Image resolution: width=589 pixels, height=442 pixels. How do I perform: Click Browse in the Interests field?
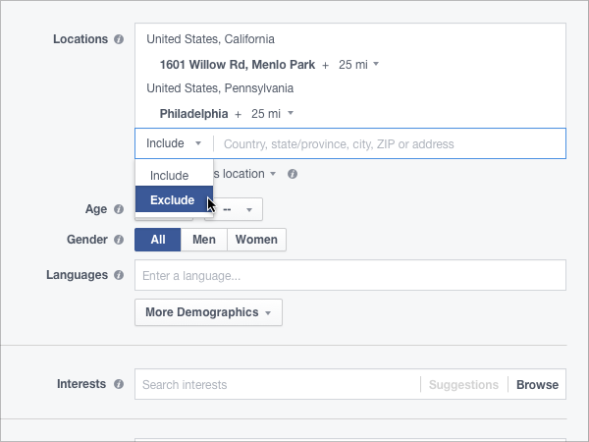(537, 385)
